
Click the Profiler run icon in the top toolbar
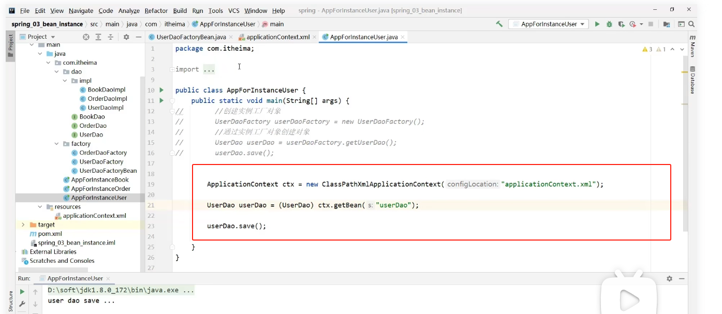pos(632,24)
